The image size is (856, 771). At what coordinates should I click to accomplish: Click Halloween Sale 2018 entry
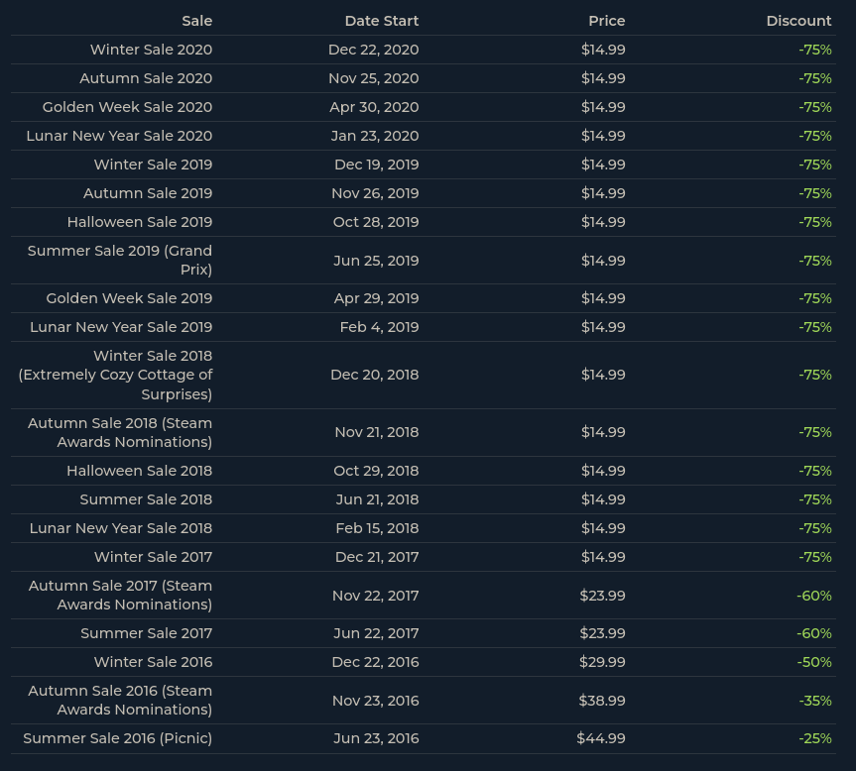coord(139,471)
